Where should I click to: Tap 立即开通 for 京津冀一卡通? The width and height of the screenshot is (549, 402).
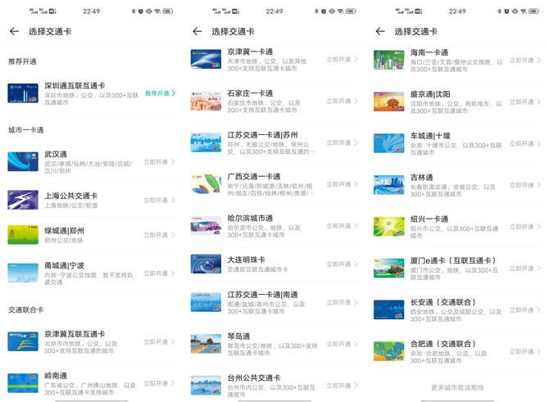pyautogui.click(x=342, y=60)
